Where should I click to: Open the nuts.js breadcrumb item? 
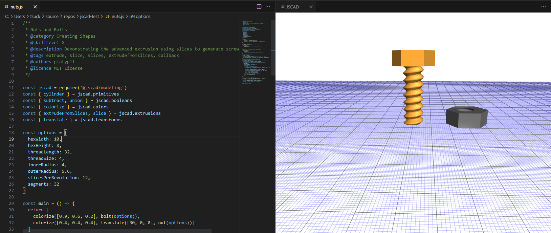(115, 16)
